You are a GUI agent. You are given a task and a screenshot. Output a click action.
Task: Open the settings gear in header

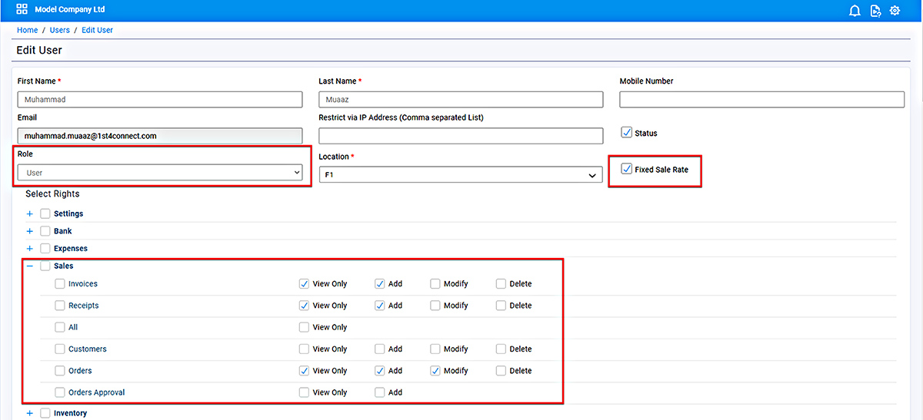click(x=895, y=11)
